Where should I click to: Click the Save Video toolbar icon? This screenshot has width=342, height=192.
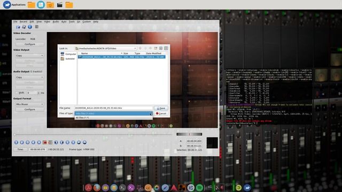(x=24, y=27)
